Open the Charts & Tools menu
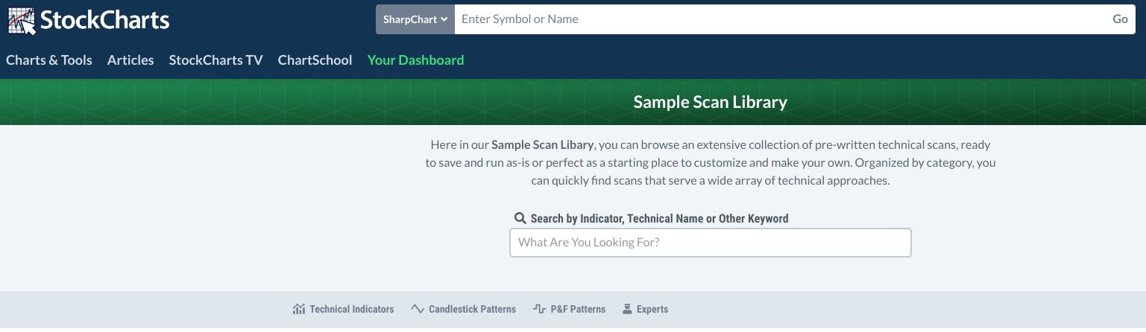 click(x=49, y=60)
